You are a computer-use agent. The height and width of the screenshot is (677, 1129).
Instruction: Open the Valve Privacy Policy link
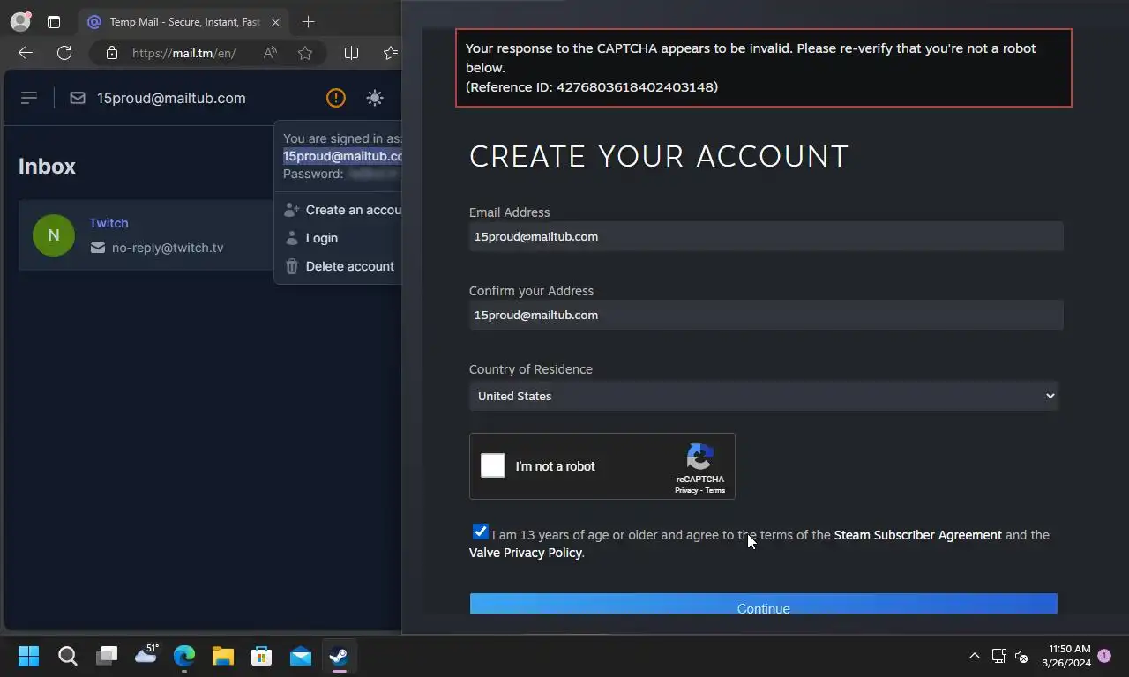coord(525,553)
